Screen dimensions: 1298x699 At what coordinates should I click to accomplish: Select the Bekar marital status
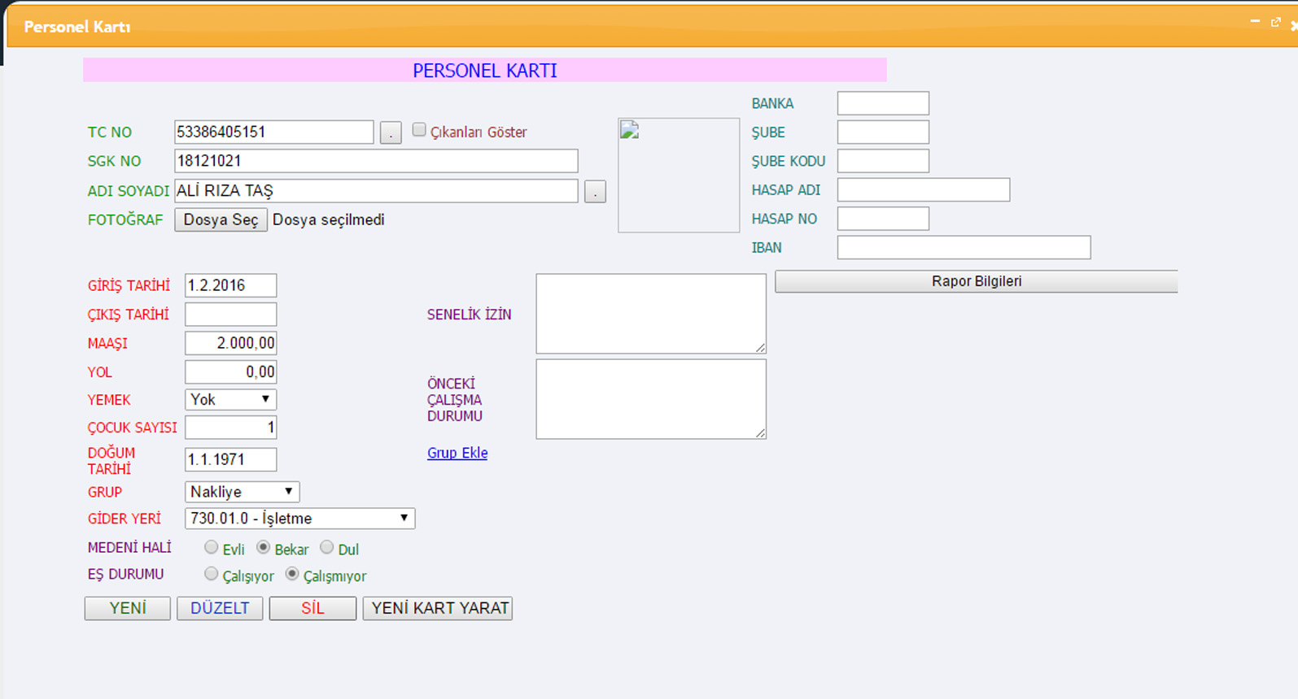click(x=264, y=548)
